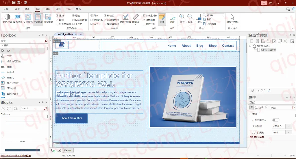The height and width of the screenshot is (159, 296).
Task: Open guide settings (辅助线设置) icon
Action: [125, 17]
